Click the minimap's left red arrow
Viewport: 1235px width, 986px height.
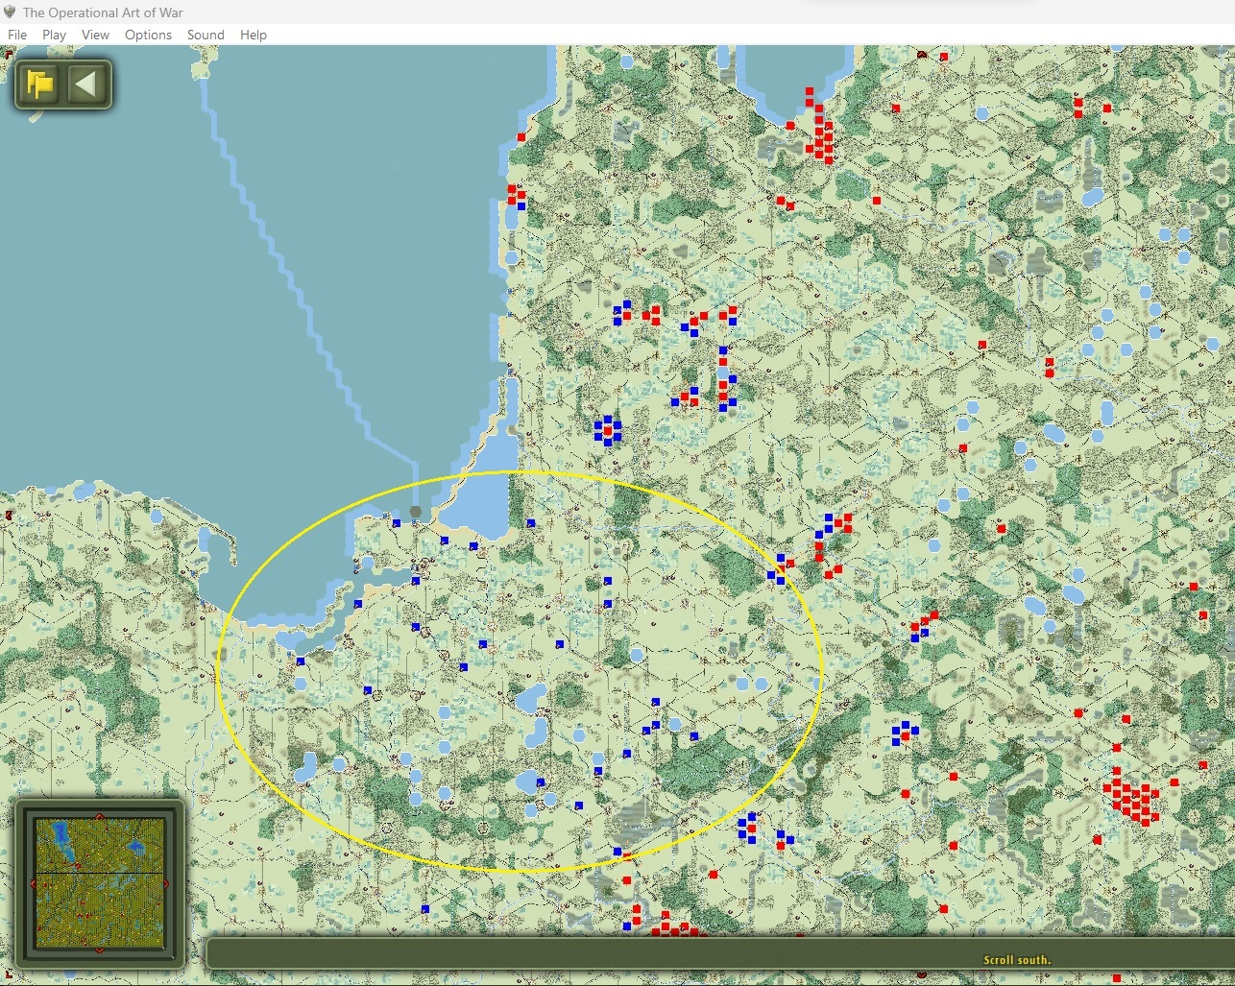34,883
